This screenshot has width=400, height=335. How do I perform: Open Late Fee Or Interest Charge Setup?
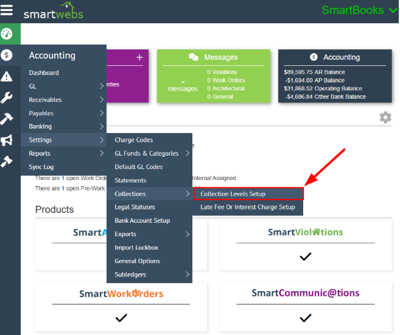tap(248, 207)
